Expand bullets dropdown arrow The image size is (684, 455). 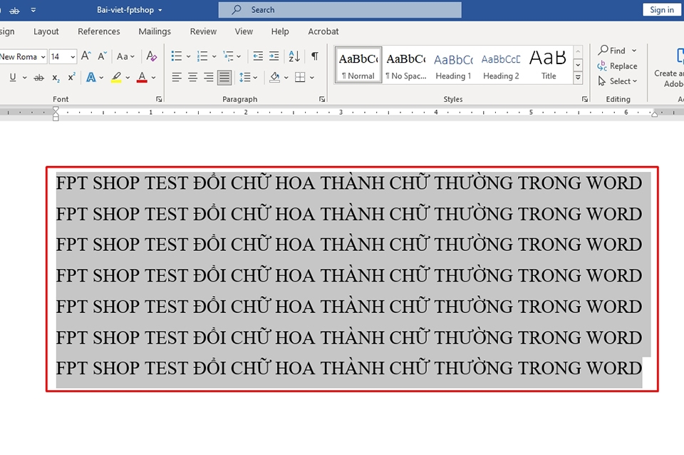[x=188, y=56]
